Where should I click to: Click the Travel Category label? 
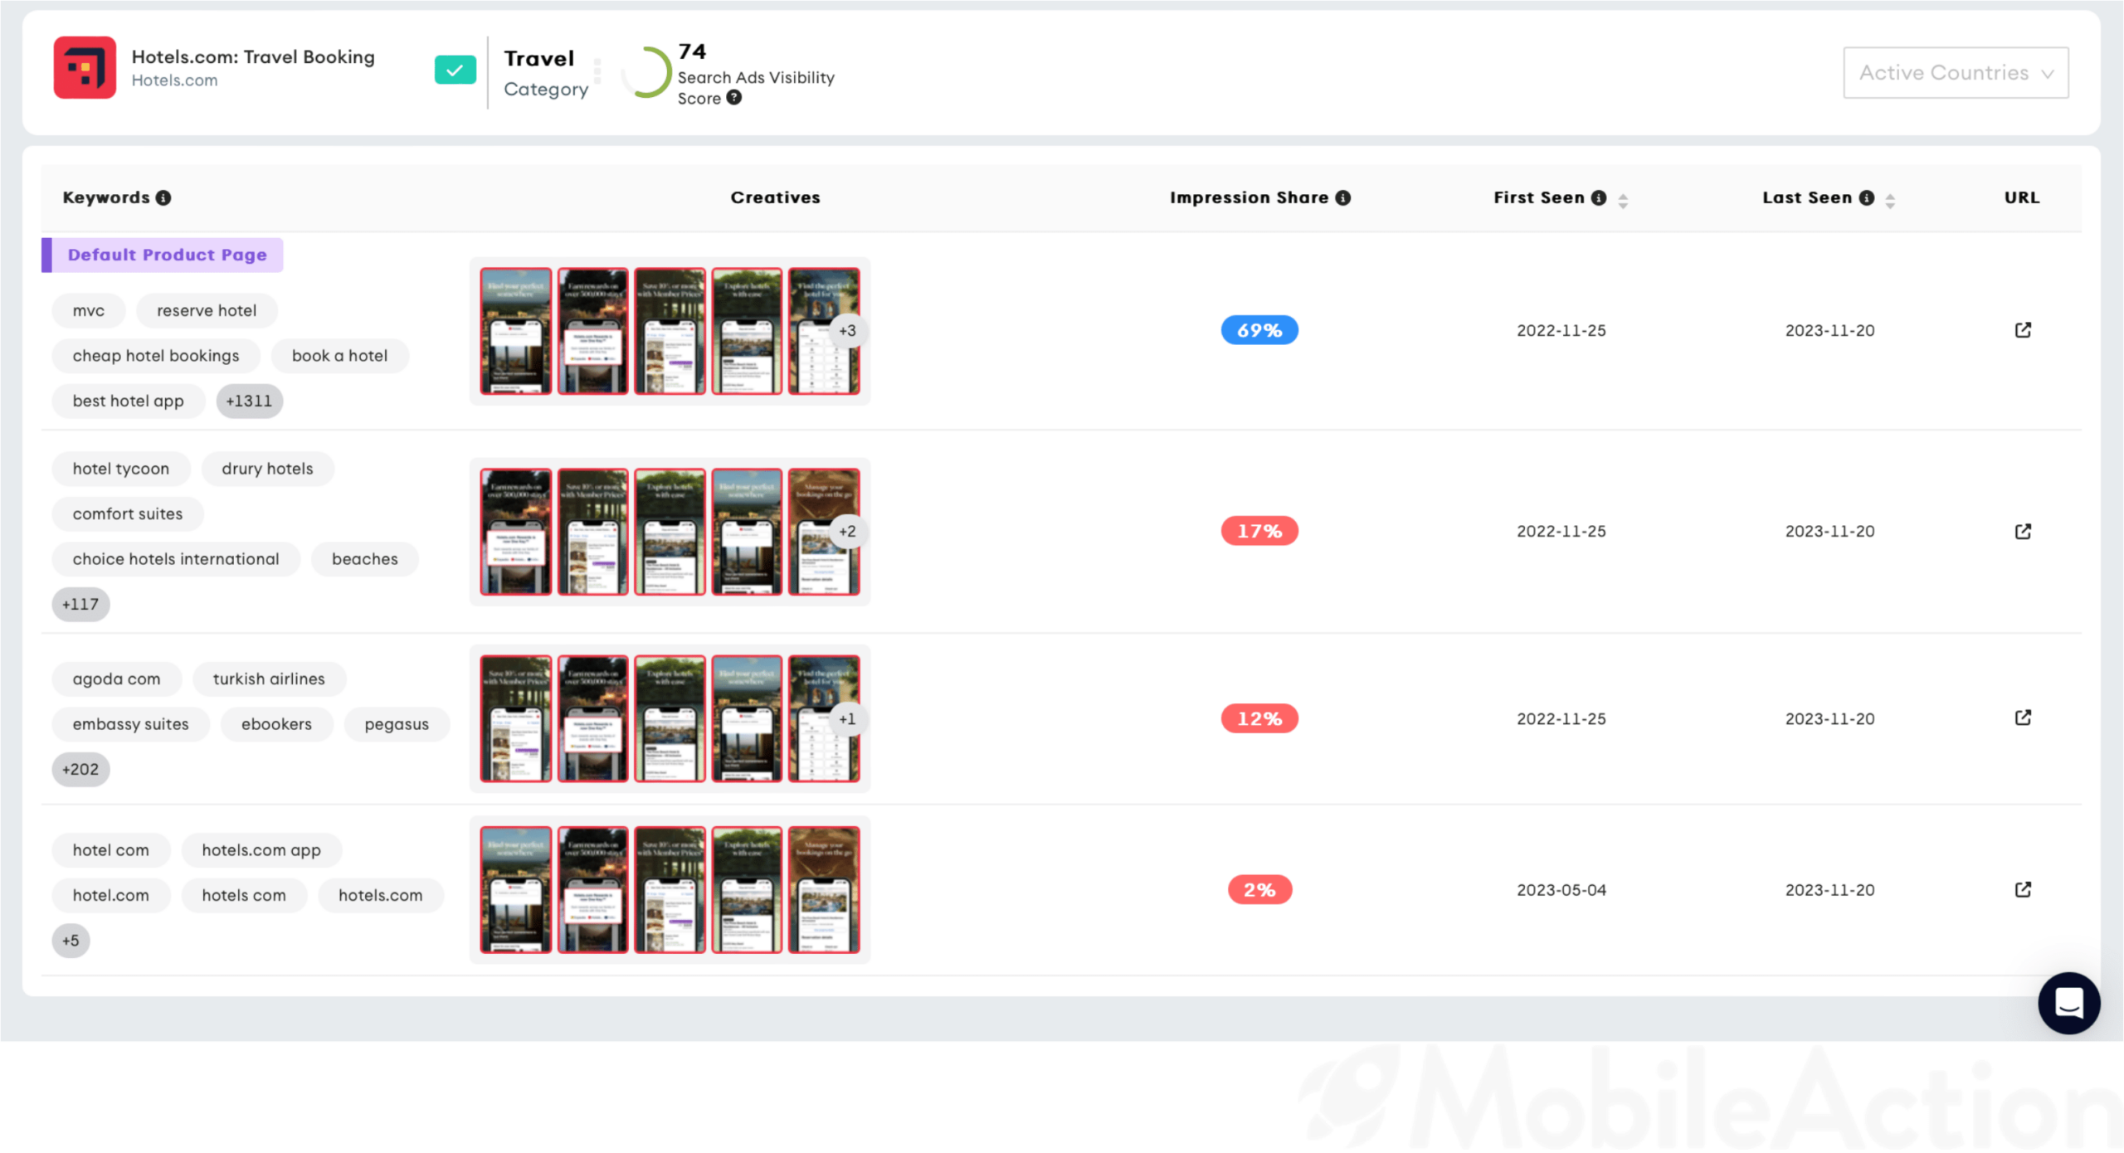[x=546, y=73]
